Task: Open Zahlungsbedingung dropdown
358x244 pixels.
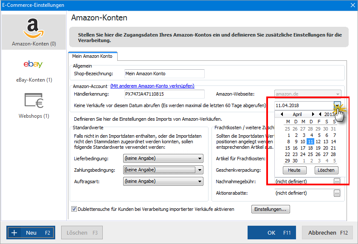Action: point(163,170)
